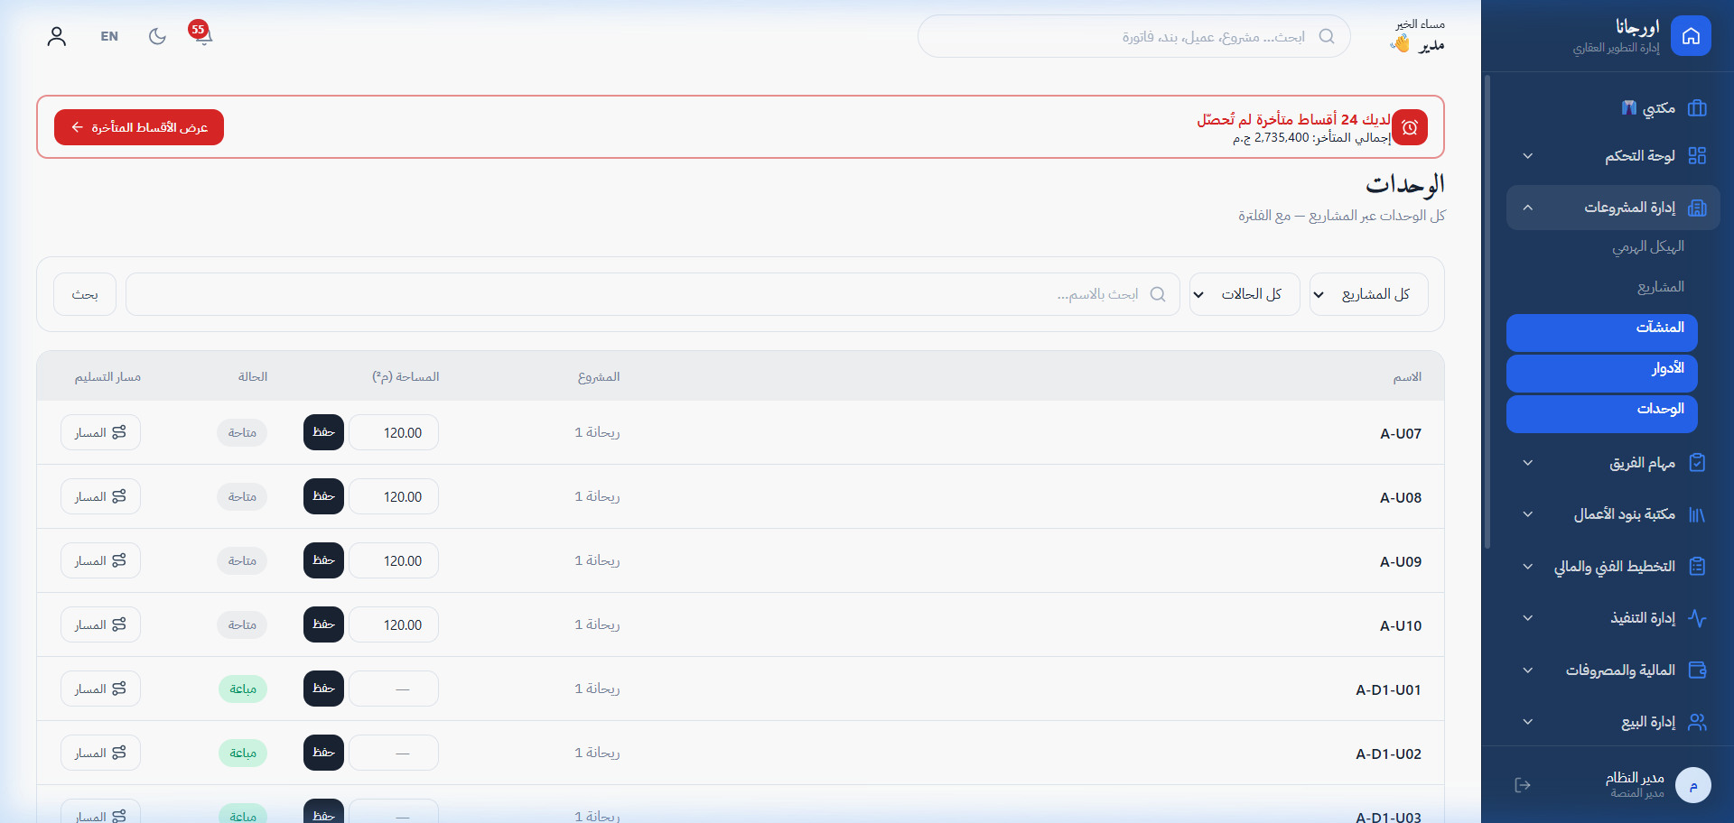This screenshot has height=823, width=1734.
Task: Select الأدوار in the sidebar
Action: pos(1602,373)
